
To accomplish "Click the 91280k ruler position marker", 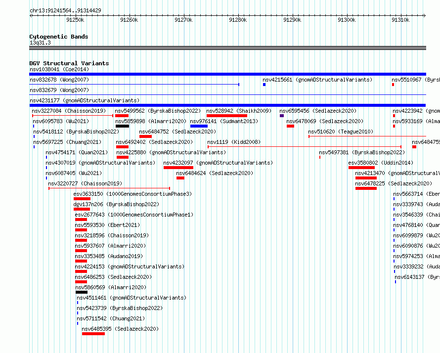I will click(x=238, y=20).
